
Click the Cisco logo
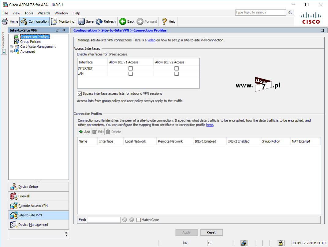pos(311,18)
